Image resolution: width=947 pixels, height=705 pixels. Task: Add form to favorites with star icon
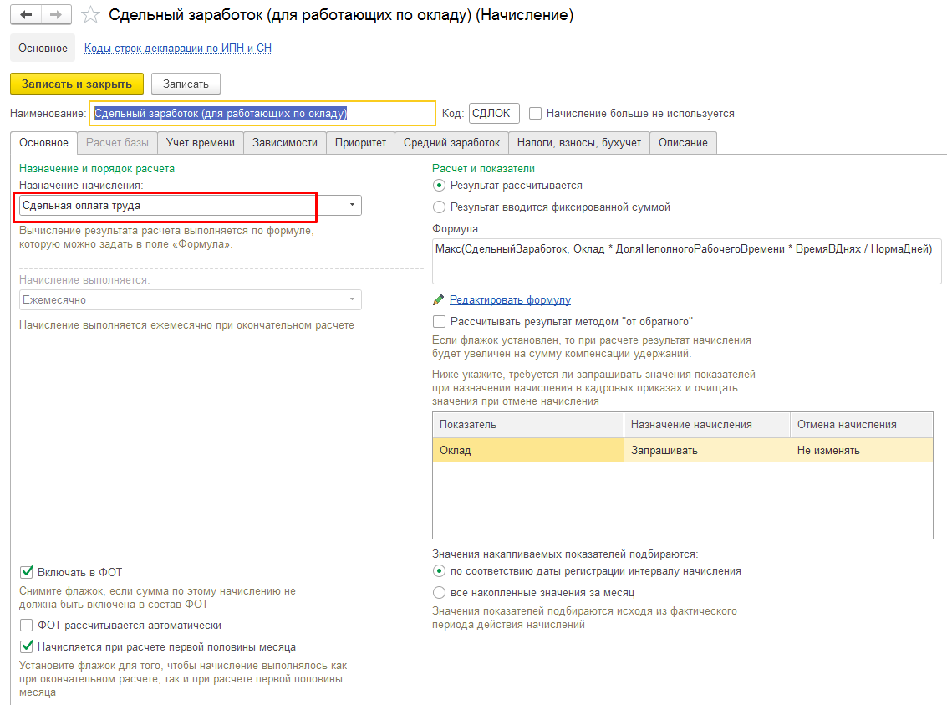pyautogui.click(x=91, y=16)
